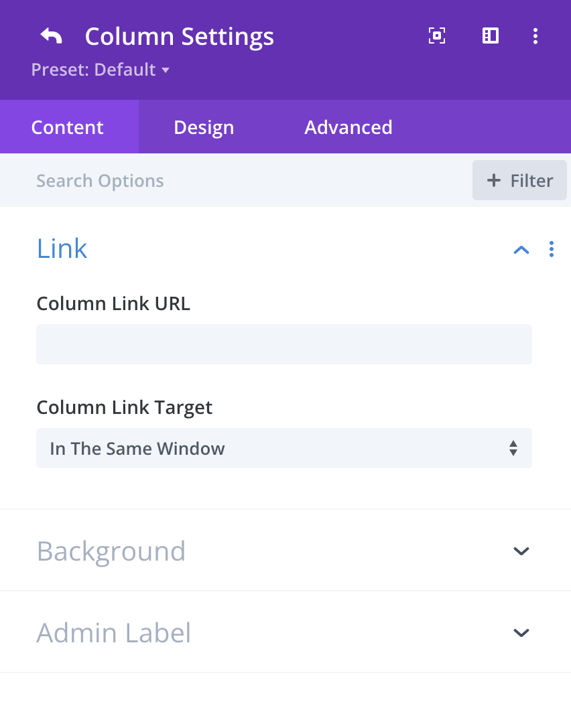Snap the modal to sidebar view
The width and height of the screenshot is (571, 714).
pyautogui.click(x=491, y=36)
